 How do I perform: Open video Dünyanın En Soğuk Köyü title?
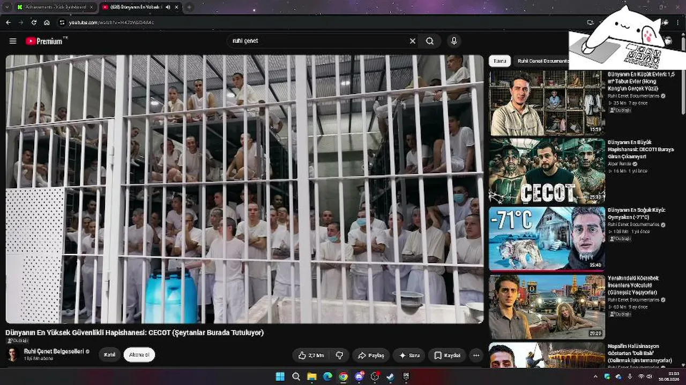click(x=637, y=213)
